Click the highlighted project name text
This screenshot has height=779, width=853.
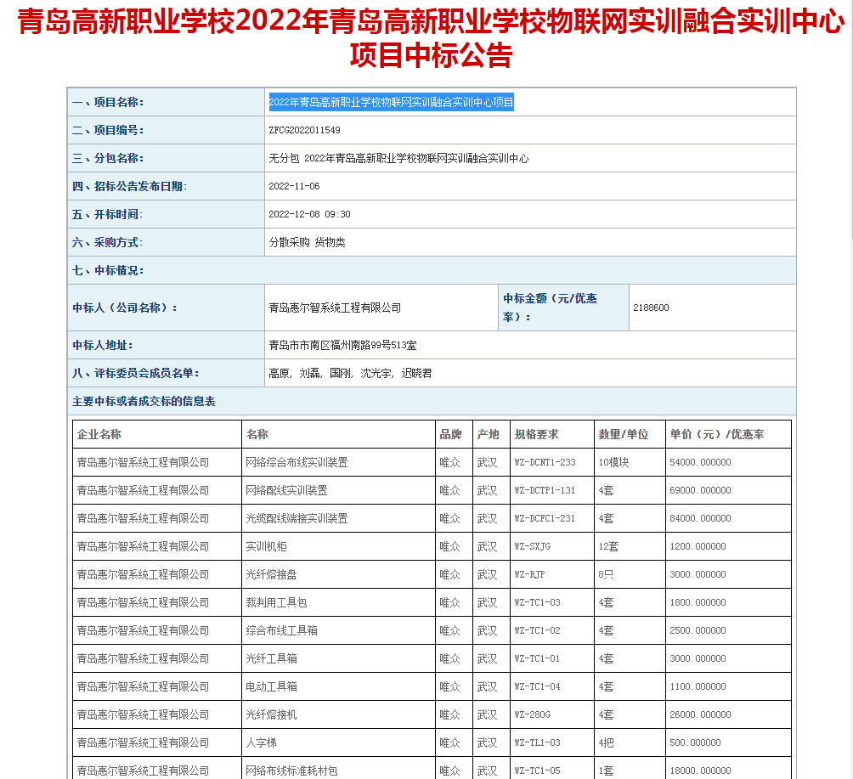tap(391, 102)
